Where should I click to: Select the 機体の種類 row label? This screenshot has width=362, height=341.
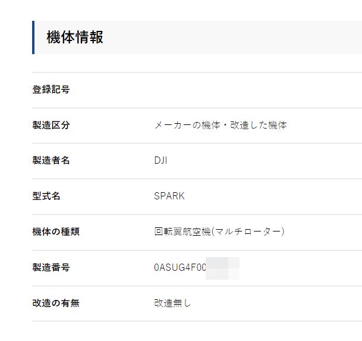56,231
